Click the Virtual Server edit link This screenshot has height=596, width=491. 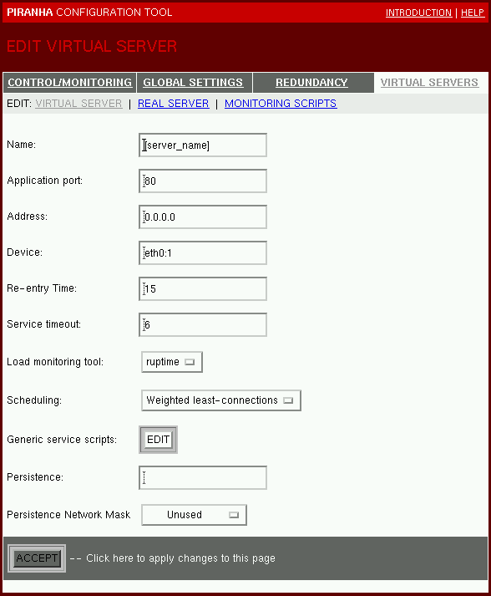78,104
